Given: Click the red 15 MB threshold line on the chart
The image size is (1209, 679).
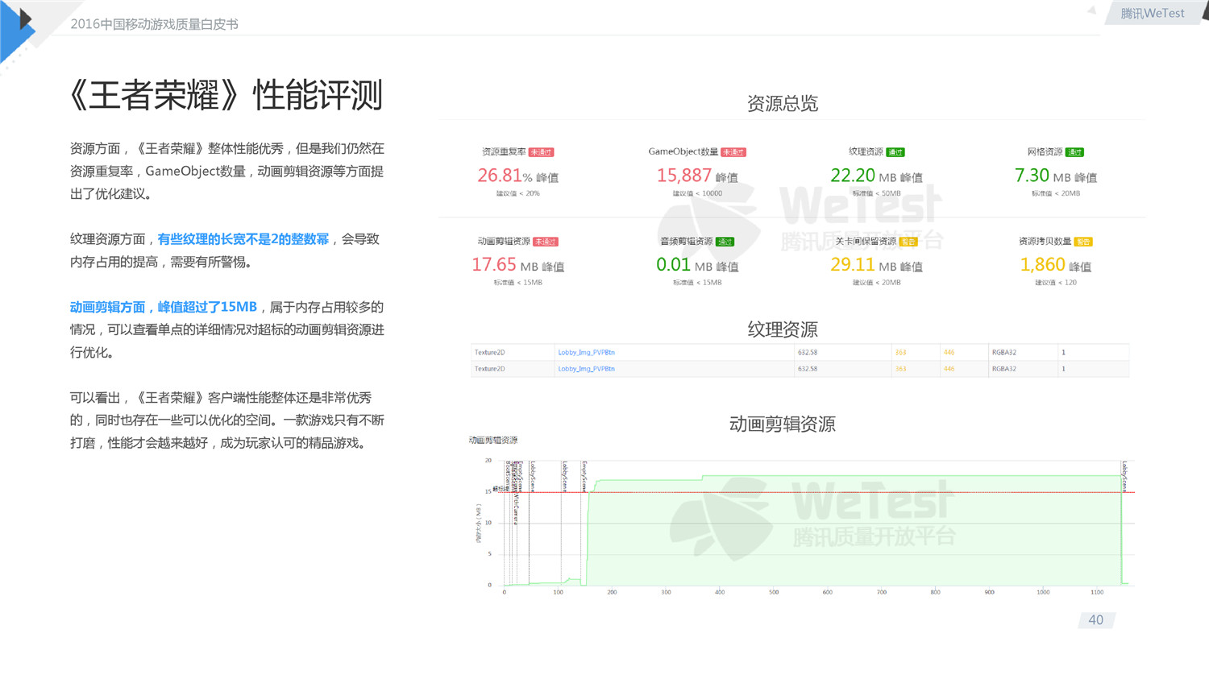Looking at the screenshot, I should tap(818, 492).
